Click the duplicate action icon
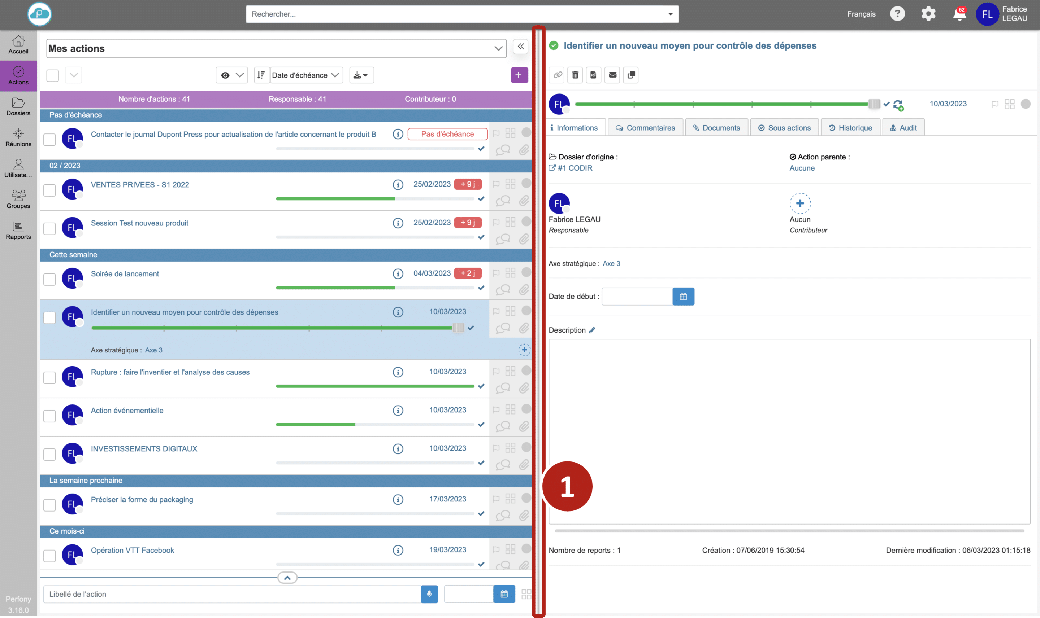This screenshot has height=618, width=1040. pos(631,75)
